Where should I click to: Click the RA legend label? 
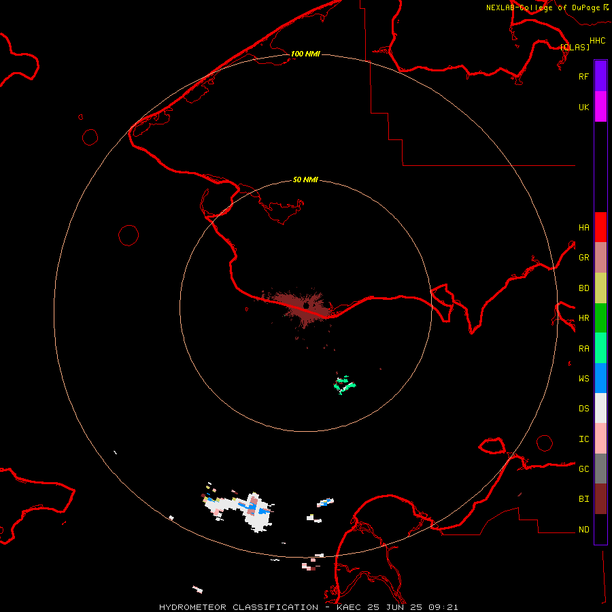pos(583,348)
